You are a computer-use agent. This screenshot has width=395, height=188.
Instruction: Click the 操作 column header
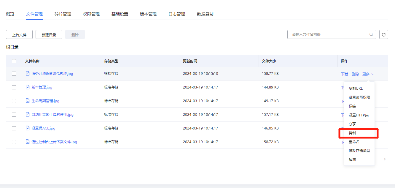pyautogui.click(x=344, y=61)
